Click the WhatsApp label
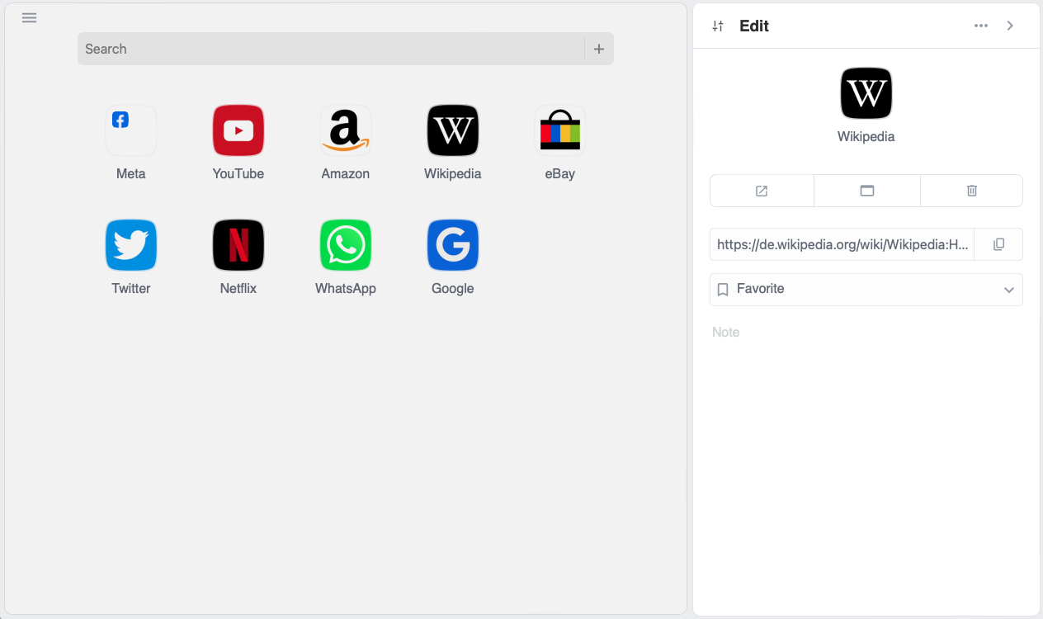 pos(346,289)
